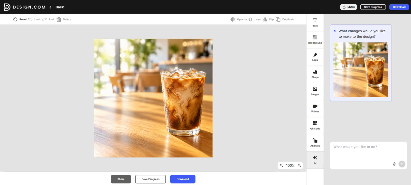This screenshot has width=411, height=185.
Task: Go Back to previous page
Action: (x=57, y=7)
